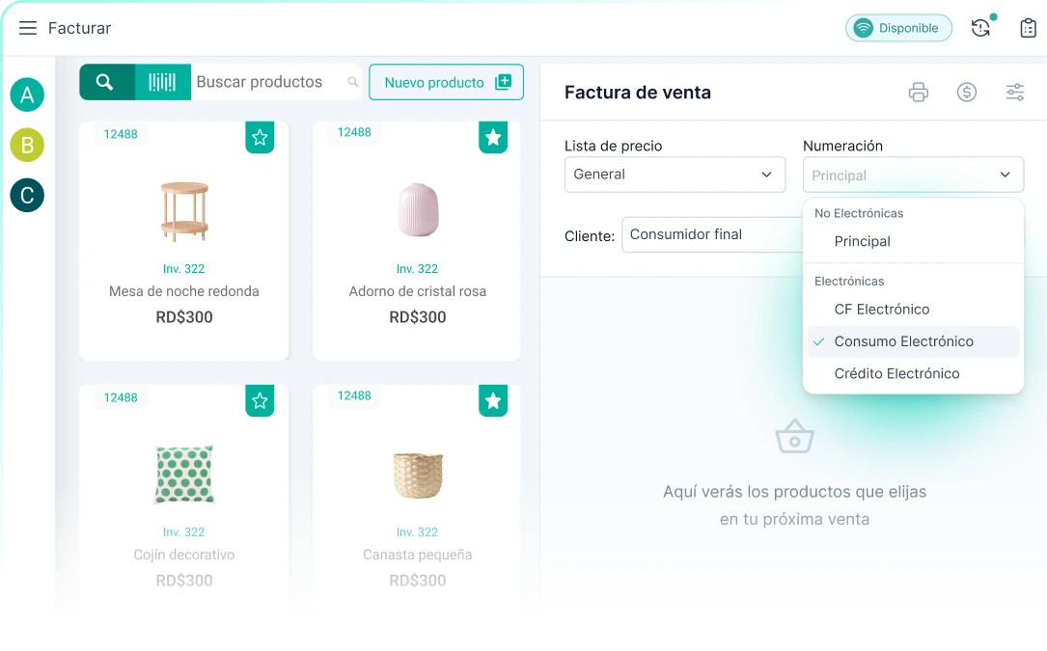Favorite the Mesa de noche redonda product

click(x=260, y=138)
